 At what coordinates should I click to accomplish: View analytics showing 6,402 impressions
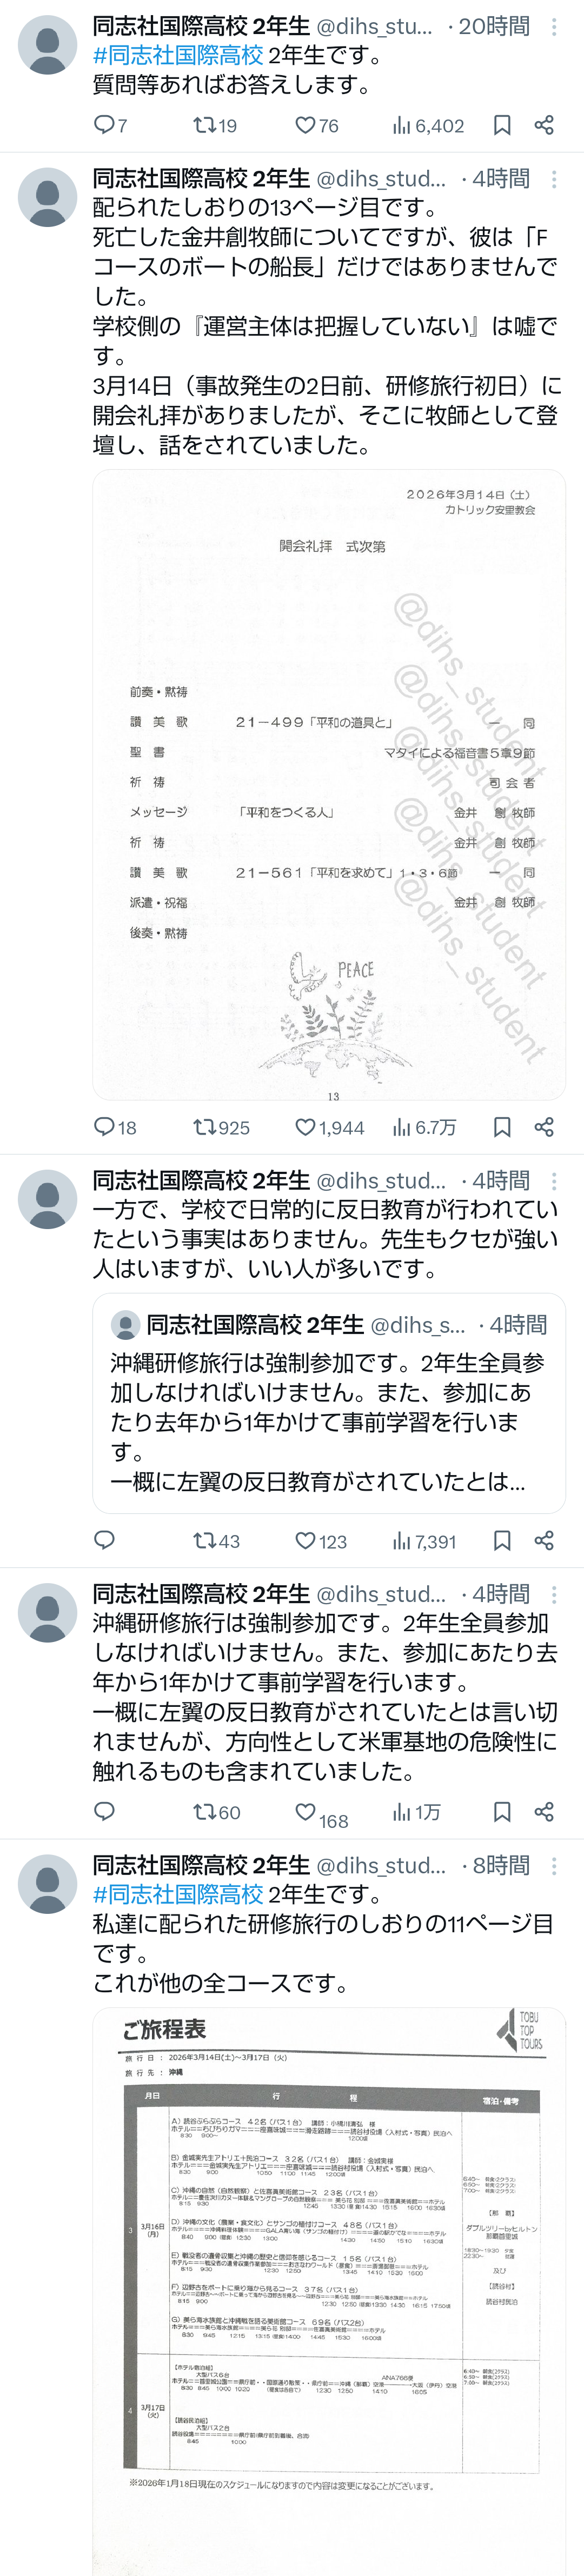(x=428, y=125)
